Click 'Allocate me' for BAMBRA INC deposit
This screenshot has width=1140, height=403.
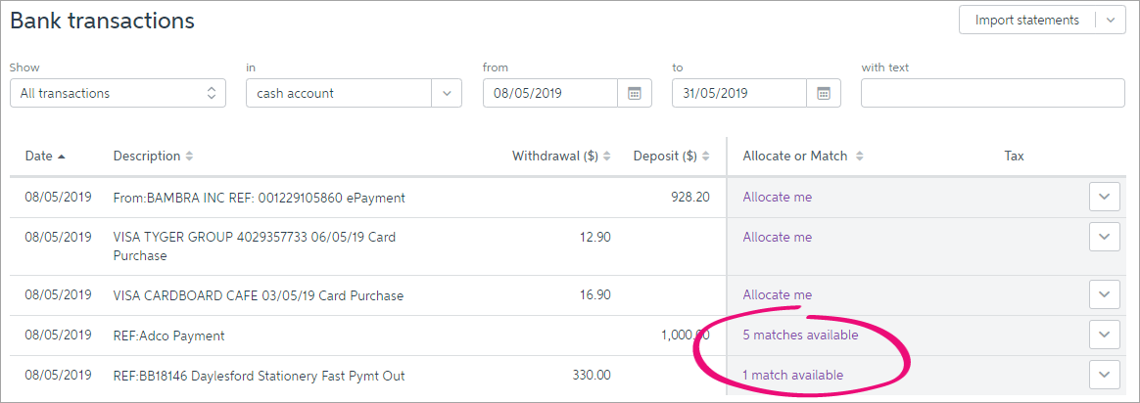pyautogui.click(x=778, y=197)
